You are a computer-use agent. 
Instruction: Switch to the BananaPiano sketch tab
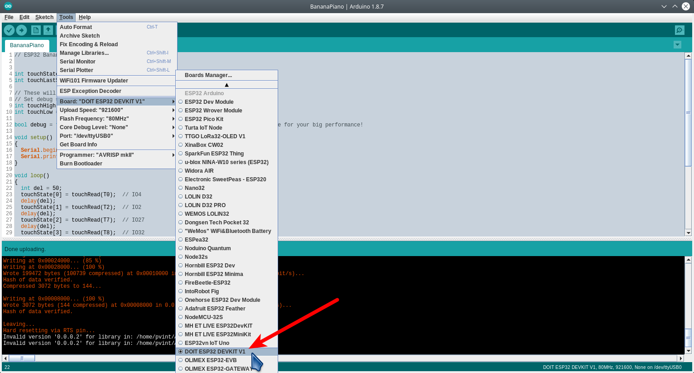(x=27, y=45)
